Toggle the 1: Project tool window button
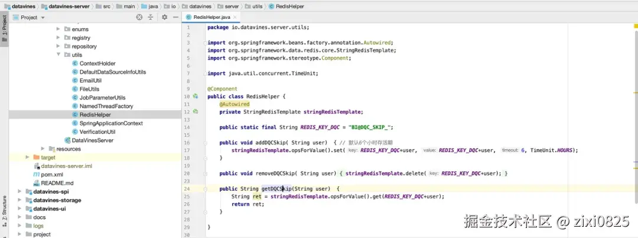 5,28
